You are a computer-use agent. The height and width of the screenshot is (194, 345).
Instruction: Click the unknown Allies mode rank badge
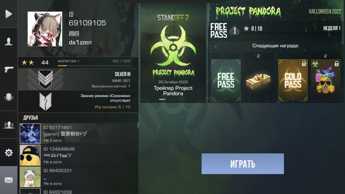[x=45, y=101]
